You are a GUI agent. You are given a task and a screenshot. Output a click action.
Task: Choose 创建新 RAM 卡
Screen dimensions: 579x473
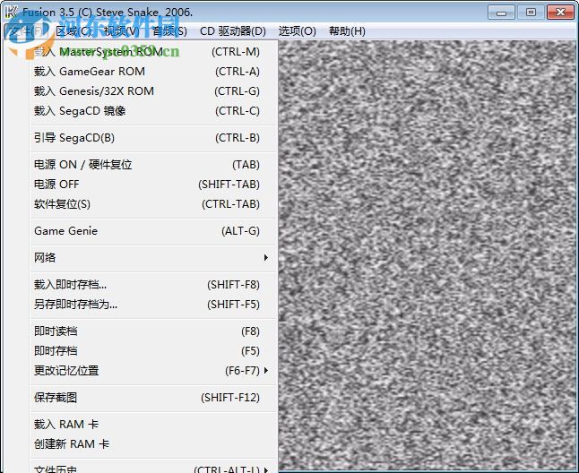[153, 443]
